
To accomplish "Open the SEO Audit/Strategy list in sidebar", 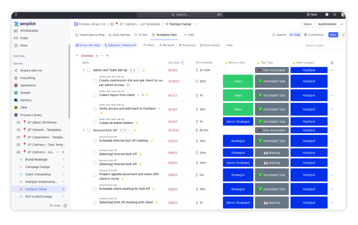I will click(39, 196).
